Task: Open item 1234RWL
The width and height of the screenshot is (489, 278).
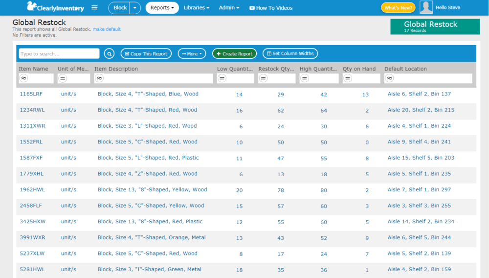Action: 32,110
